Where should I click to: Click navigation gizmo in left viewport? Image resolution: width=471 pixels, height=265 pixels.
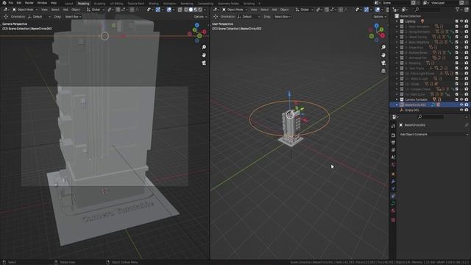click(197, 32)
